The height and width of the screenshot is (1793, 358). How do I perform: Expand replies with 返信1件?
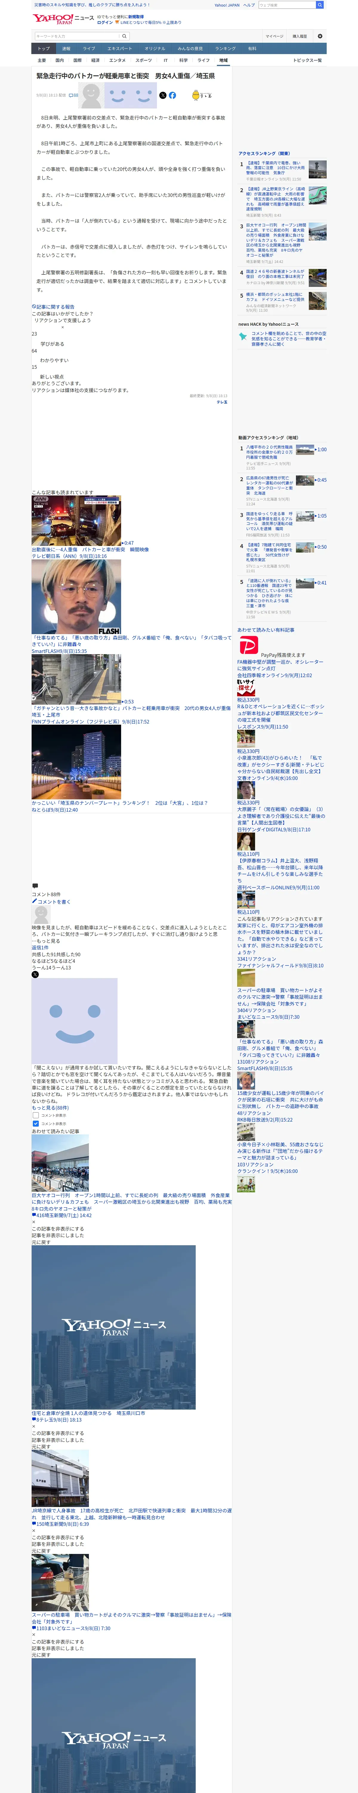click(40, 947)
